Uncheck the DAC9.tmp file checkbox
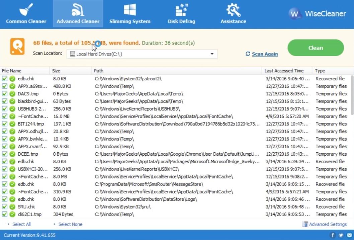 [4, 94]
